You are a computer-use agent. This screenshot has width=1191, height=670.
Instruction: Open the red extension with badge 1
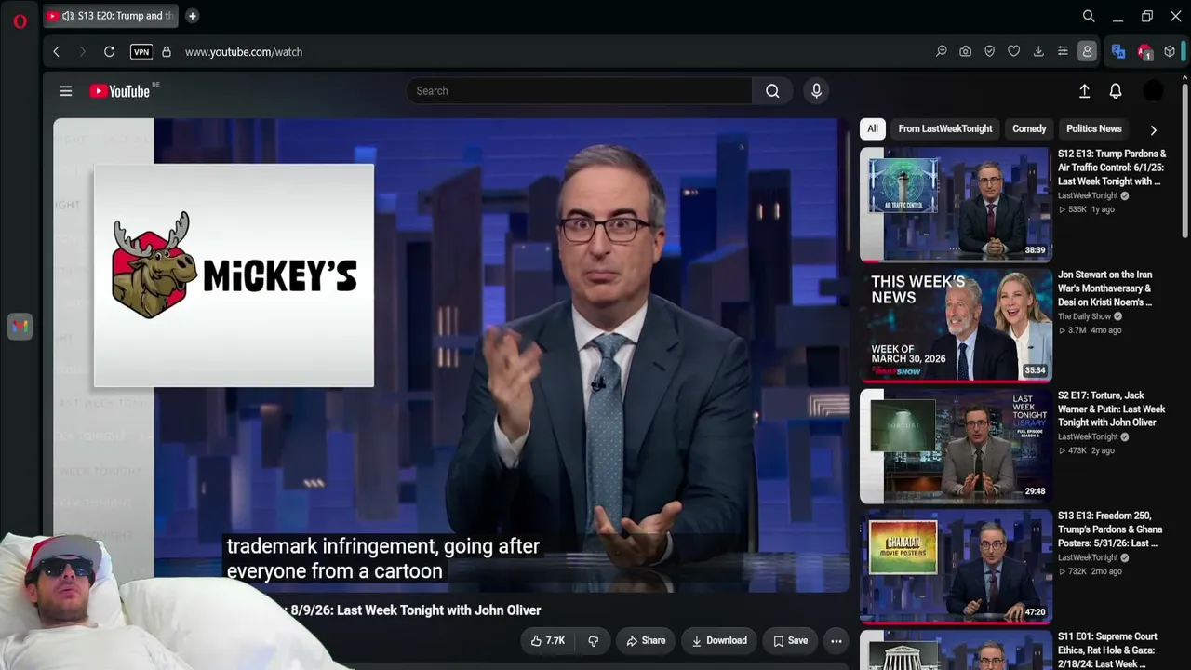coord(1144,52)
